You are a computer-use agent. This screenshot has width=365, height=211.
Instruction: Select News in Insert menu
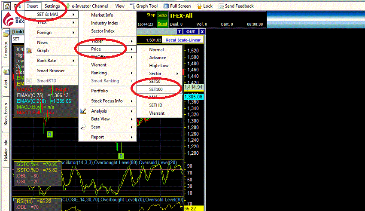point(51,43)
